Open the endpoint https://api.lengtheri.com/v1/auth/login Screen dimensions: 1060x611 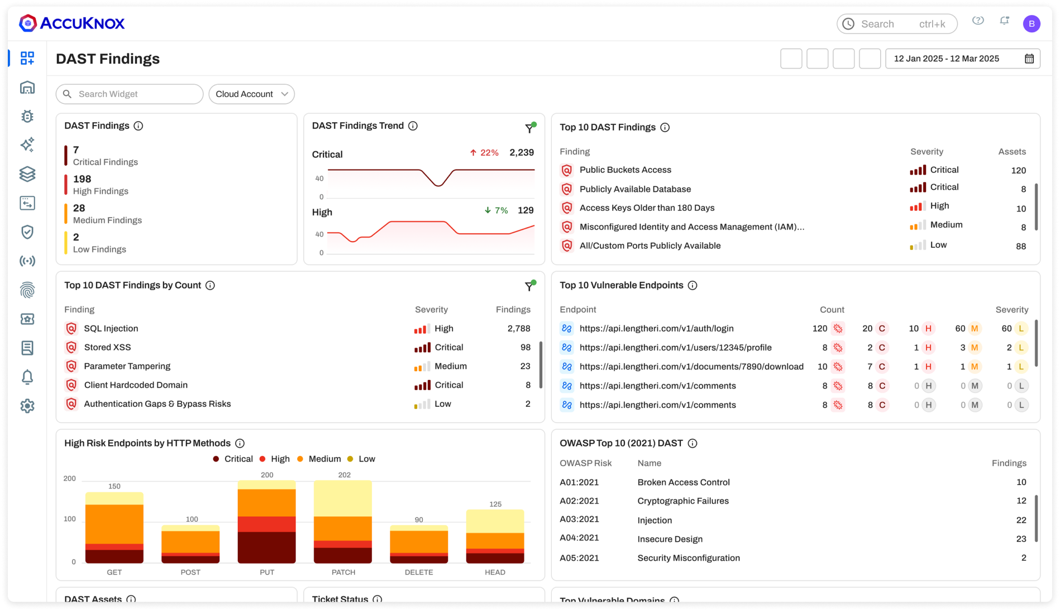tap(657, 329)
